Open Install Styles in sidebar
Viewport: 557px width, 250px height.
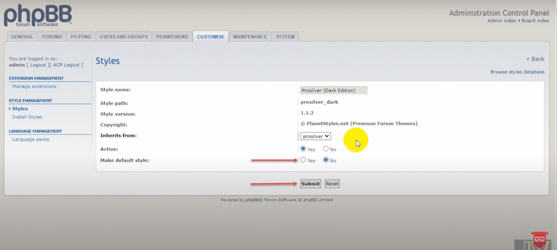pos(27,117)
